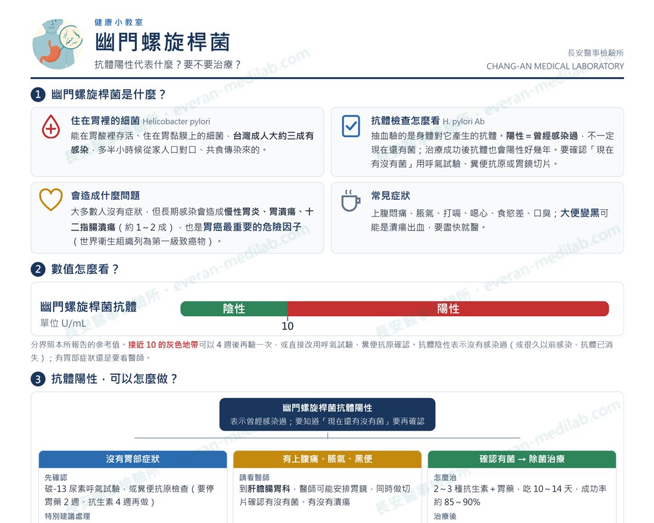Click the number 2 section badge
The image size is (654, 523).
38,269
